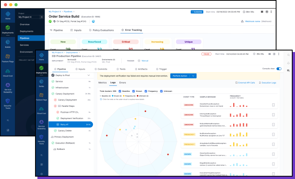295x179 pixels.
Task: Open the Commits tab
Action: point(100,69)
